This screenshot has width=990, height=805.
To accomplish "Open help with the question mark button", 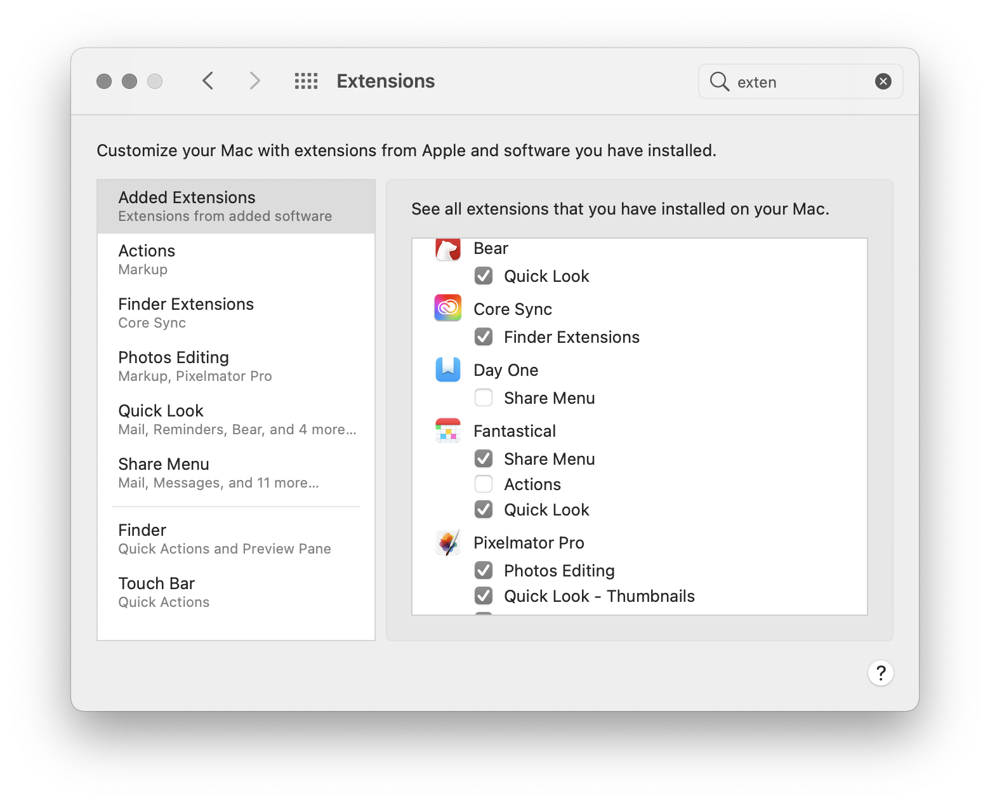I will (880, 673).
